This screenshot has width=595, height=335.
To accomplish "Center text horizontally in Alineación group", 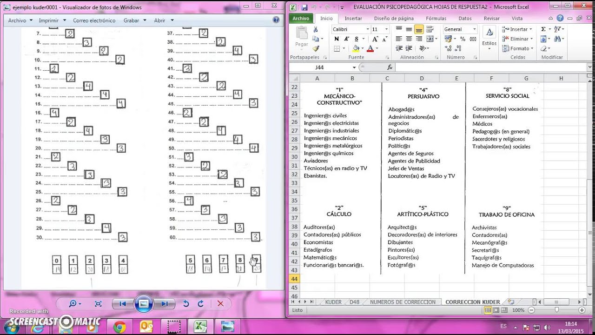I will click(x=409, y=39).
